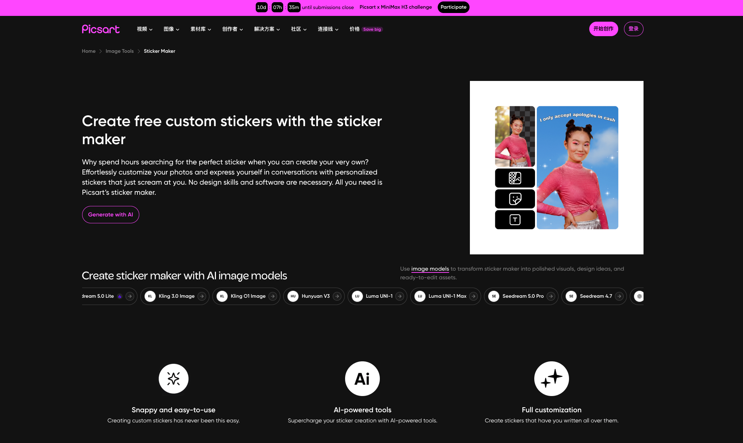Click the Generate with AI button
Image resolution: width=743 pixels, height=443 pixels.
coord(111,215)
